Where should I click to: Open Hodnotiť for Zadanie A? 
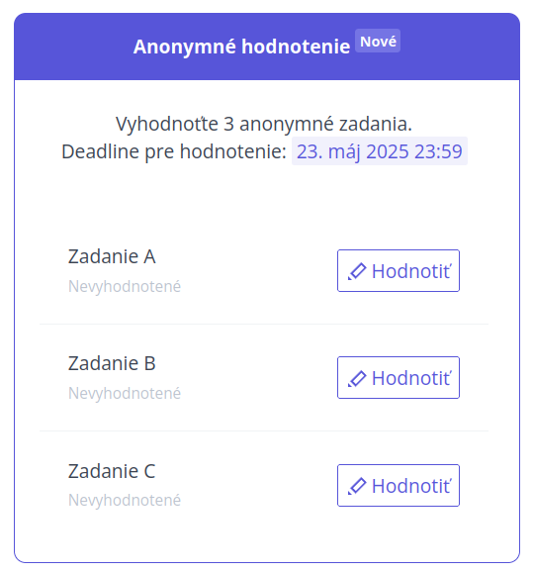coord(399,271)
